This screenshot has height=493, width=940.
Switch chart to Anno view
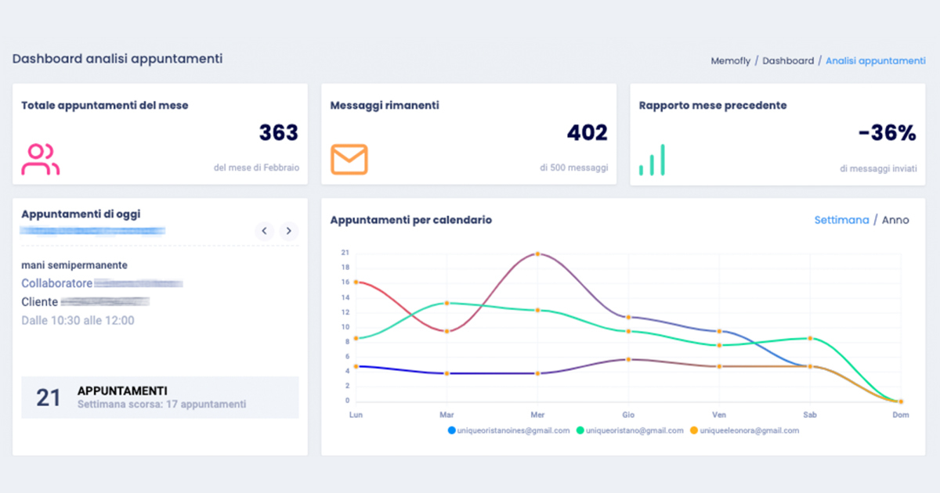[895, 220]
